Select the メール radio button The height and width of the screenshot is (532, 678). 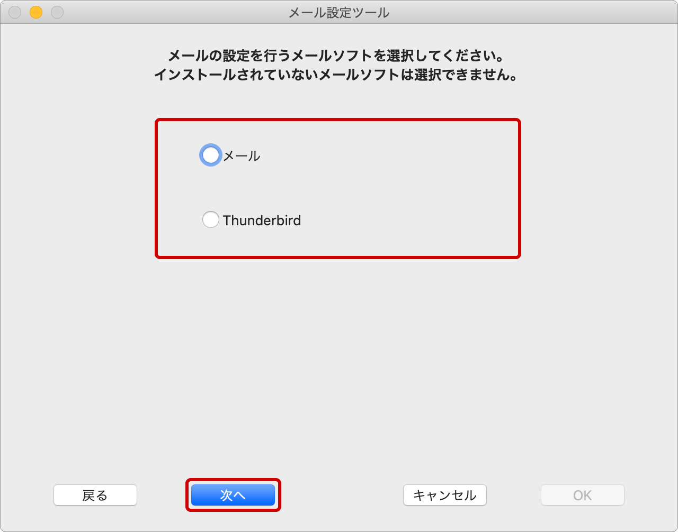coord(210,155)
